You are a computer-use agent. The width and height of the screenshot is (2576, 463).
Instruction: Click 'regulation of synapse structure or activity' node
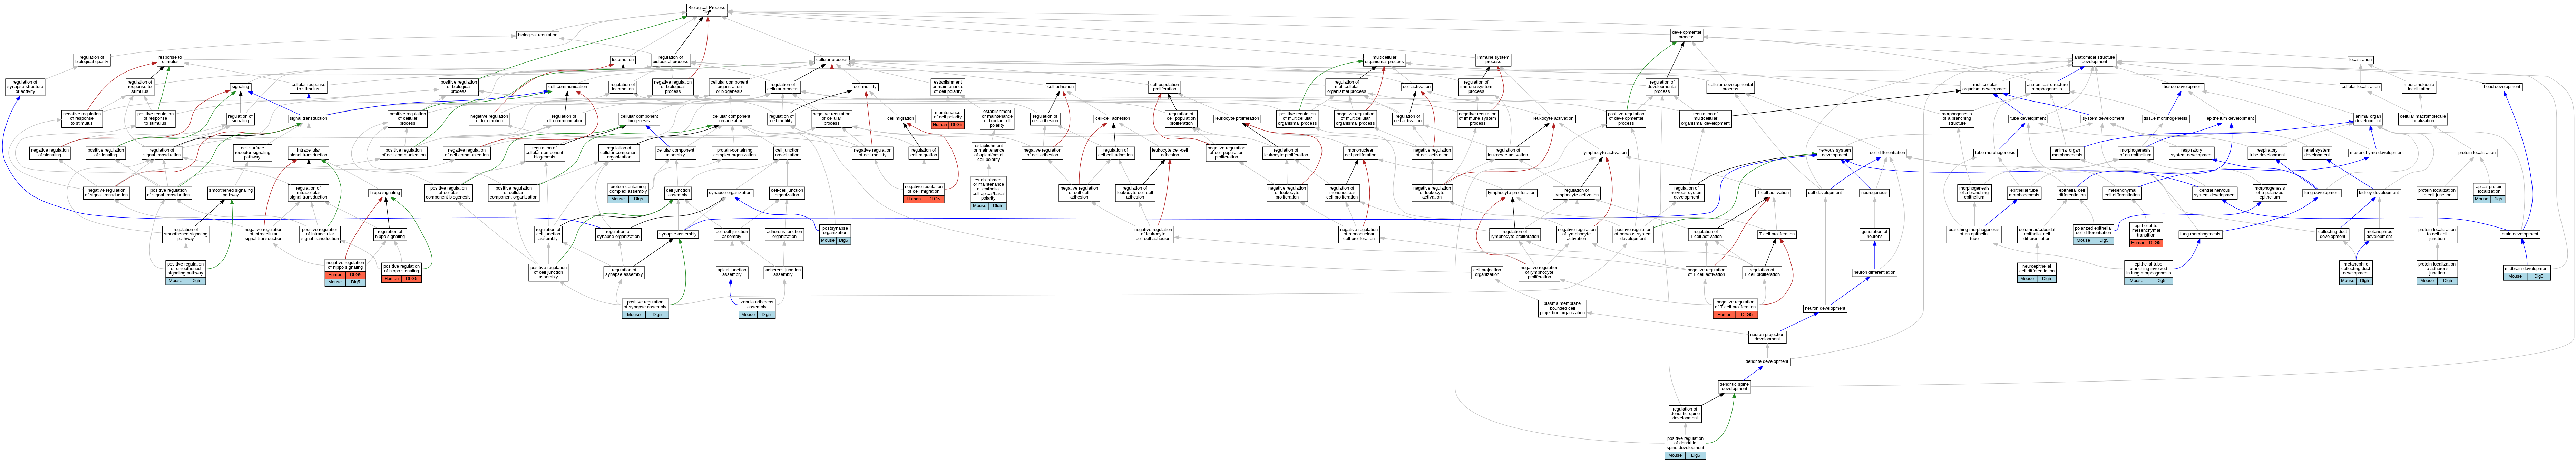pyautogui.click(x=25, y=87)
